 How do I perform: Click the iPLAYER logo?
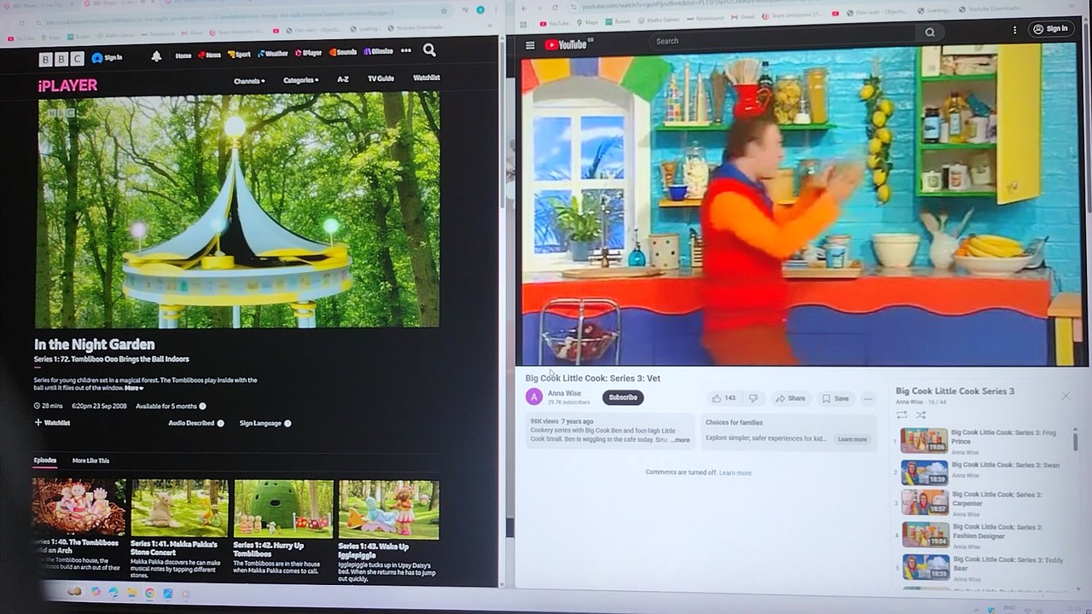(x=67, y=85)
